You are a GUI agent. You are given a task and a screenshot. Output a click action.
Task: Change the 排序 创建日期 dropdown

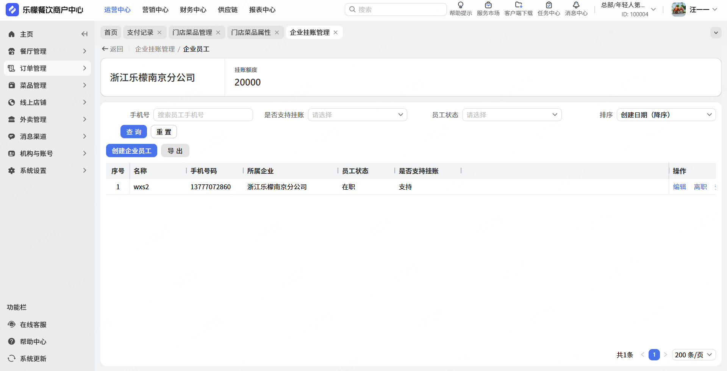tap(666, 115)
